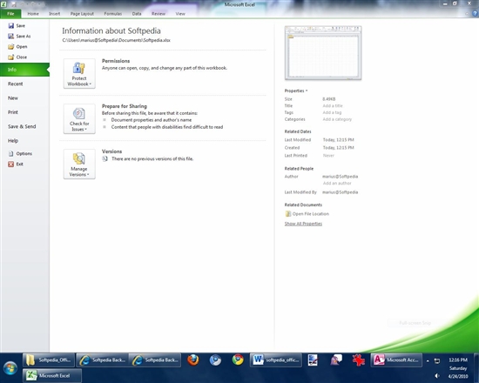
Task: Switch to the Home ribbon tab
Action: click(33, 14)
